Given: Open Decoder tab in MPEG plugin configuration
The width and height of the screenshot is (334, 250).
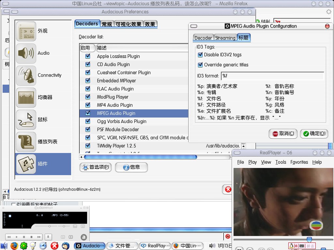Looking at the screenshot, I should pos(203,38).
